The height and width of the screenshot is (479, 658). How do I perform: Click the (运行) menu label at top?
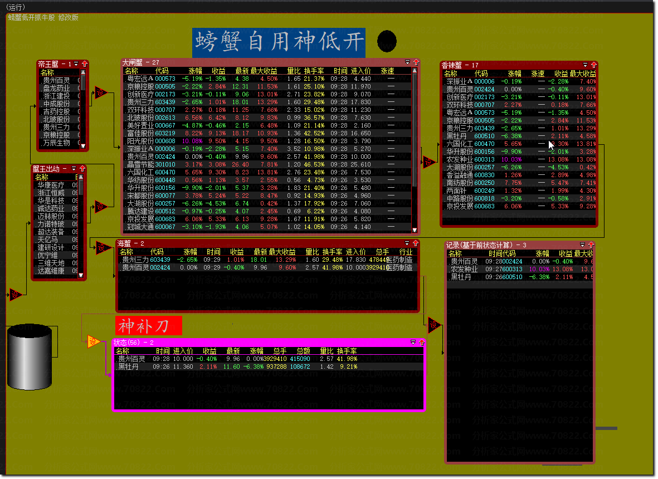(16, 7)
